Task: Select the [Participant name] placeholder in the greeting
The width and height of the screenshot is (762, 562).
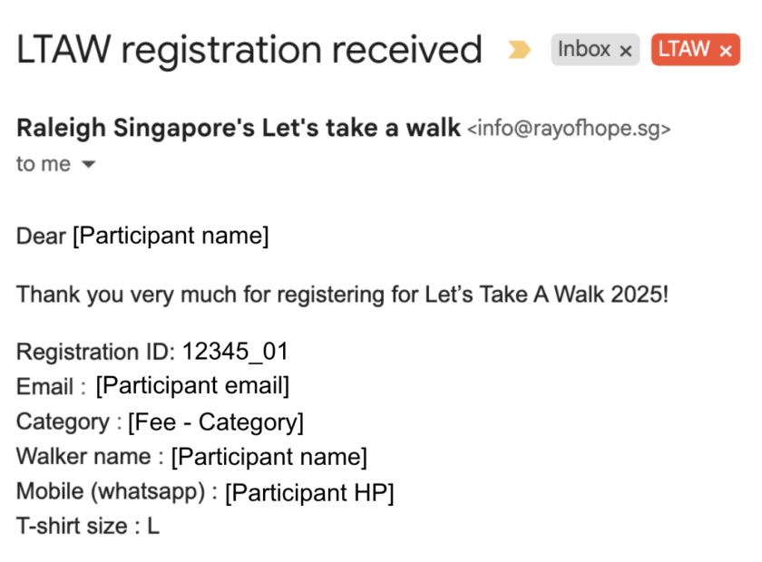Action: [x=170, y=235]
